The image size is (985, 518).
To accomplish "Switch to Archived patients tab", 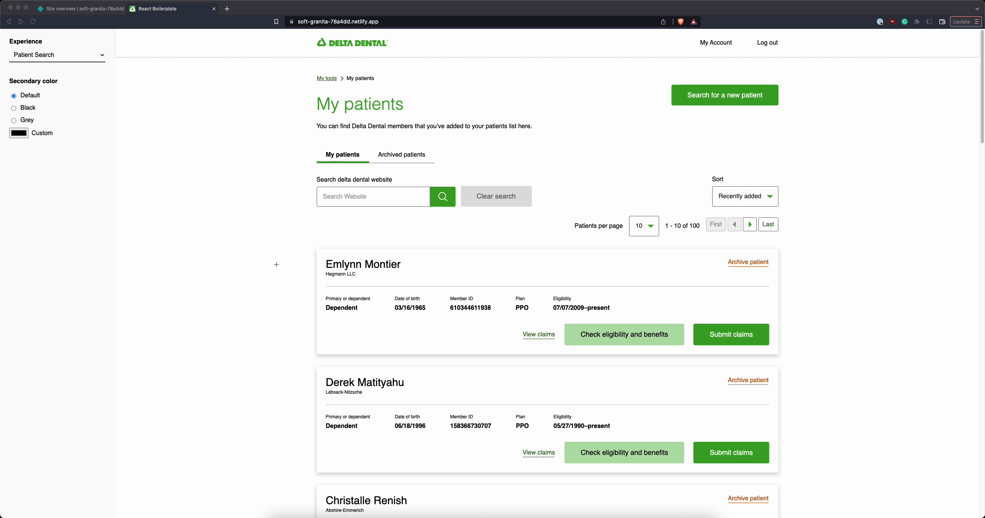I will 401,155.
